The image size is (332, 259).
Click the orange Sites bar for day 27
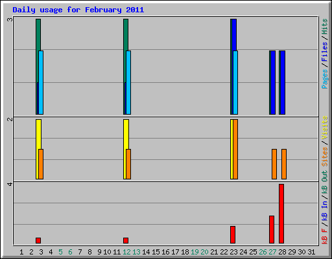click(274, 164)
